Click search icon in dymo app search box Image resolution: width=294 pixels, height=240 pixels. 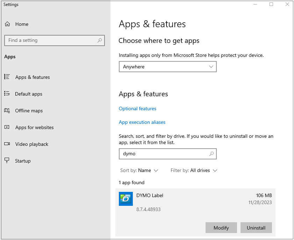tap(211, 153)
